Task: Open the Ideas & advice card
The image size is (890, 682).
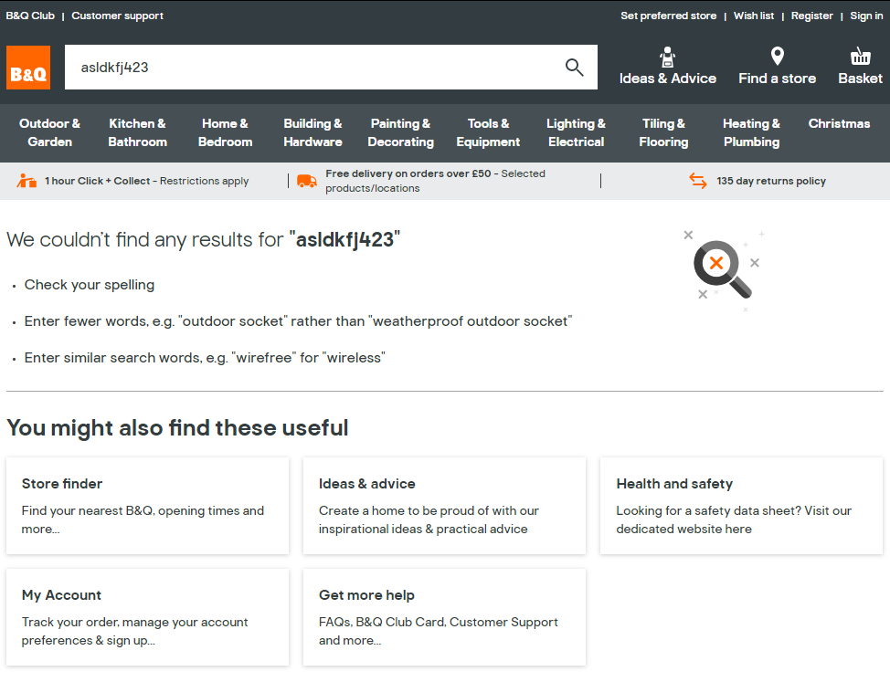Action: point(444,506)
